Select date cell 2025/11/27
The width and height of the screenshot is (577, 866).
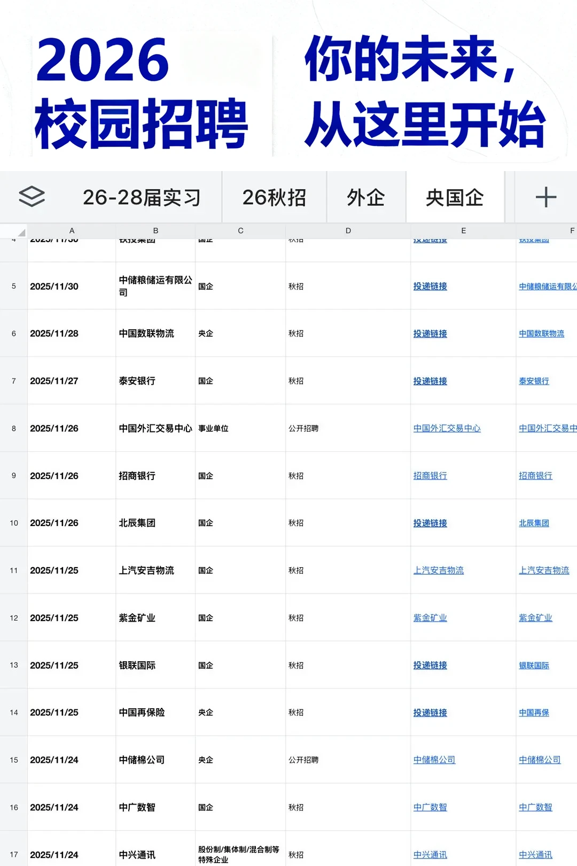tap(72, 381)
